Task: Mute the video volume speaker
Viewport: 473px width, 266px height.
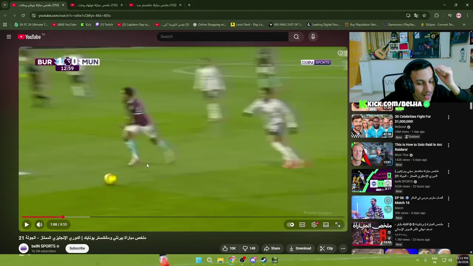Action: click(x=40, y=224)
